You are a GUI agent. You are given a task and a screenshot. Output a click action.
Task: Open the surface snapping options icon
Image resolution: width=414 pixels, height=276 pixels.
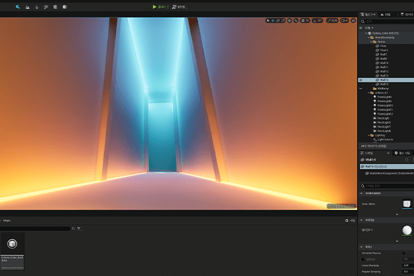[x=296, y=21]
